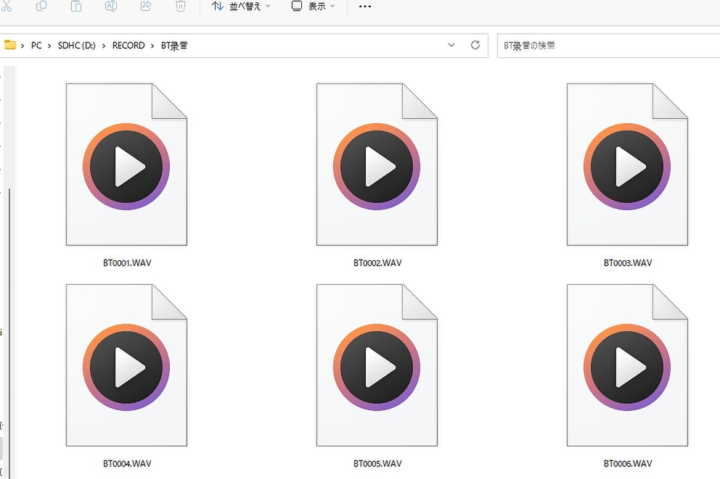Open the 並べ替え sort dropdown
Screen dimensions: 720x479
pos(241,7)
